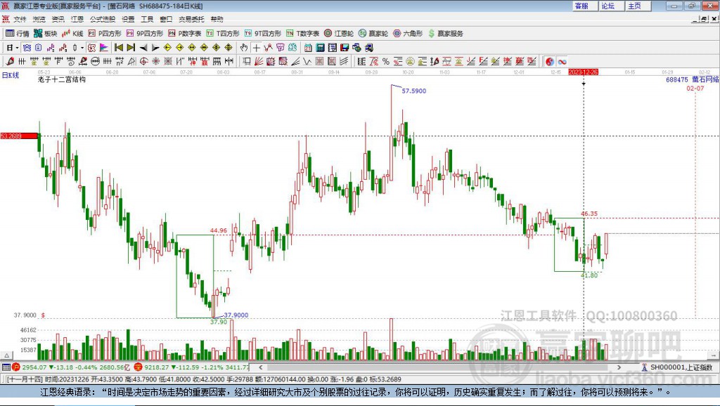Open the 9P四方形 tool
Screen dimensions: 720x406
145,34
